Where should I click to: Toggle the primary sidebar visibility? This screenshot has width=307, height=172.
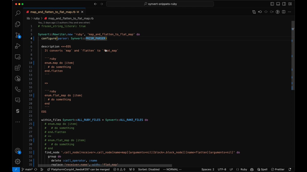point(272,4)
